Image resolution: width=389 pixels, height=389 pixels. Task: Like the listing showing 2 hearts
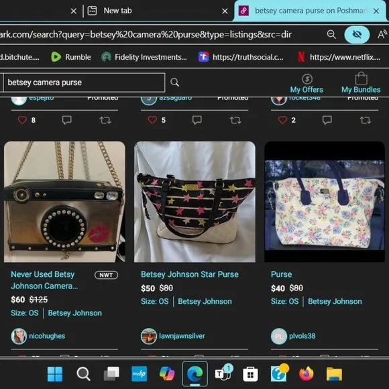click(x=282, y=120)
